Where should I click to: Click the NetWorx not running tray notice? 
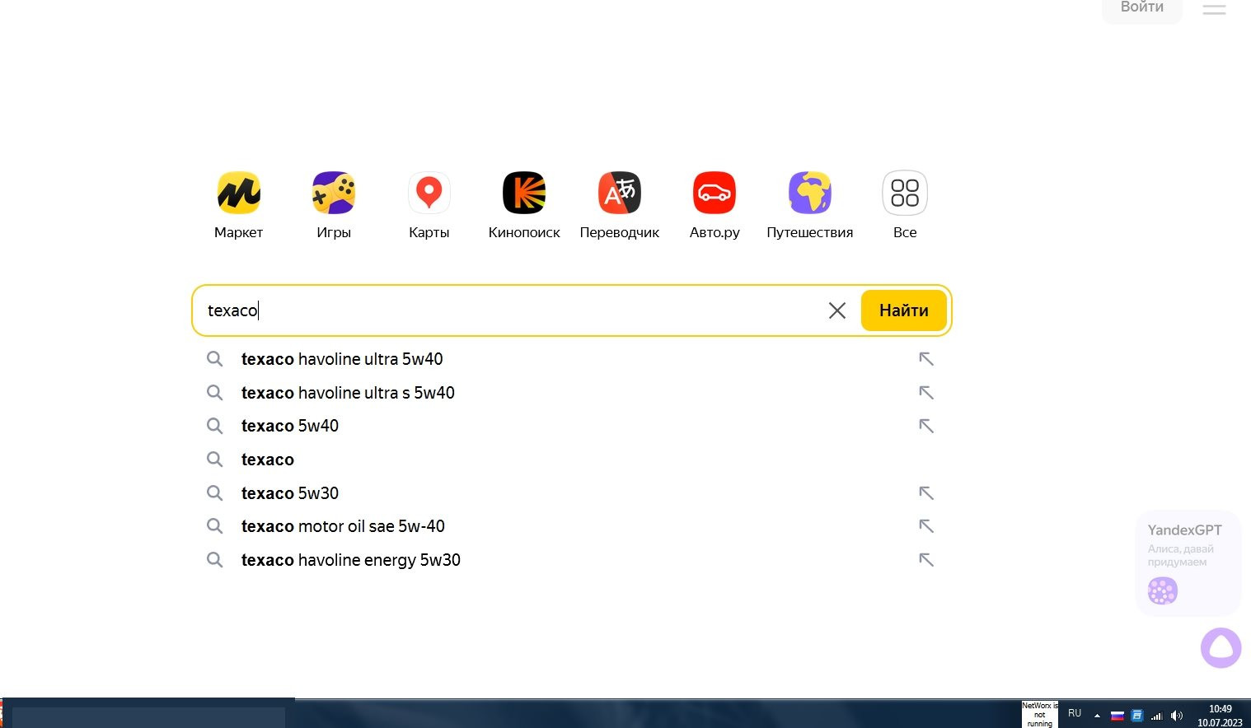[x=1040, y=714]
